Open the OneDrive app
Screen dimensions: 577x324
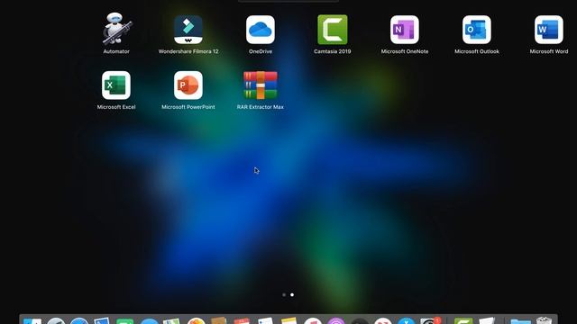pos(261,30)
